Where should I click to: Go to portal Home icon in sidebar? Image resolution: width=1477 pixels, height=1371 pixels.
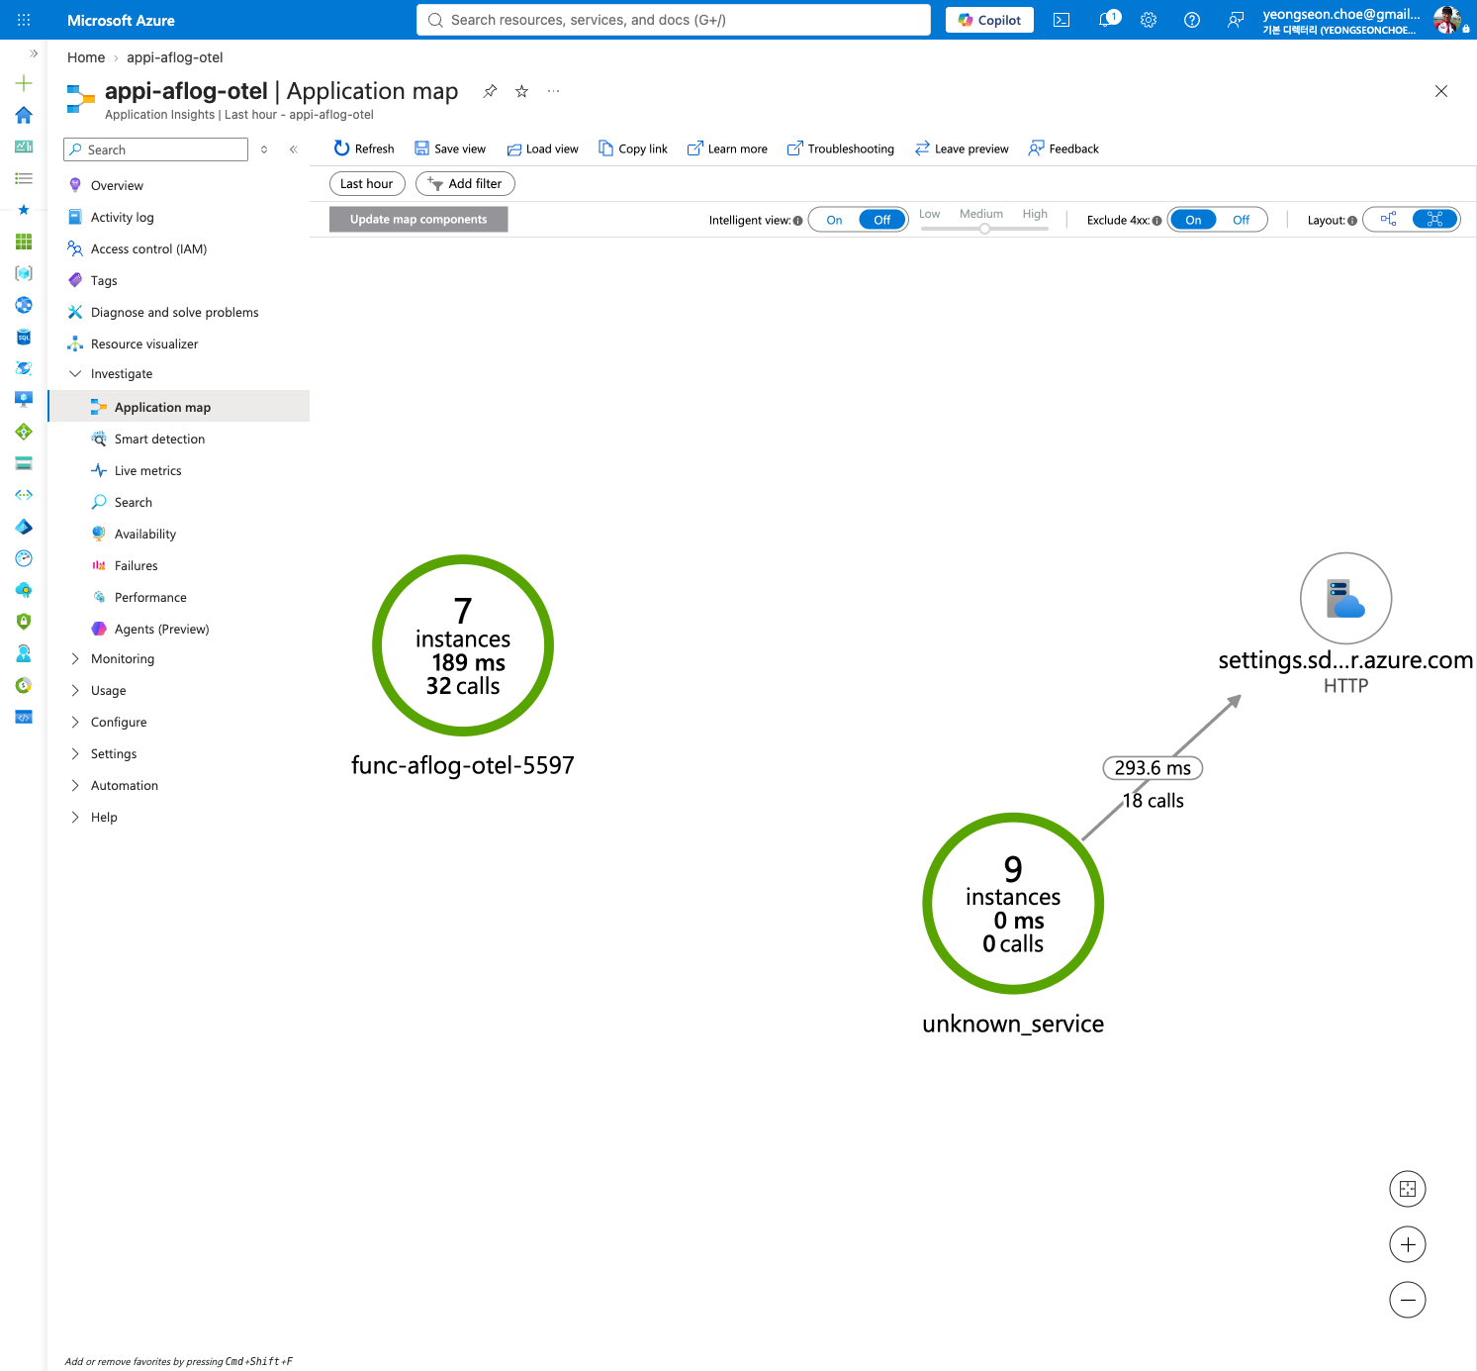point(24,115)
